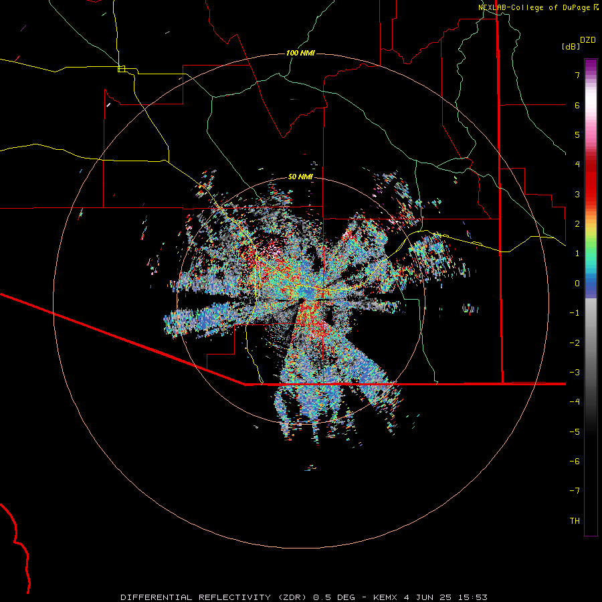Click the 100 NMI range ring label
The height and width of the screenshot is (602, 602).
pos(300,53)
